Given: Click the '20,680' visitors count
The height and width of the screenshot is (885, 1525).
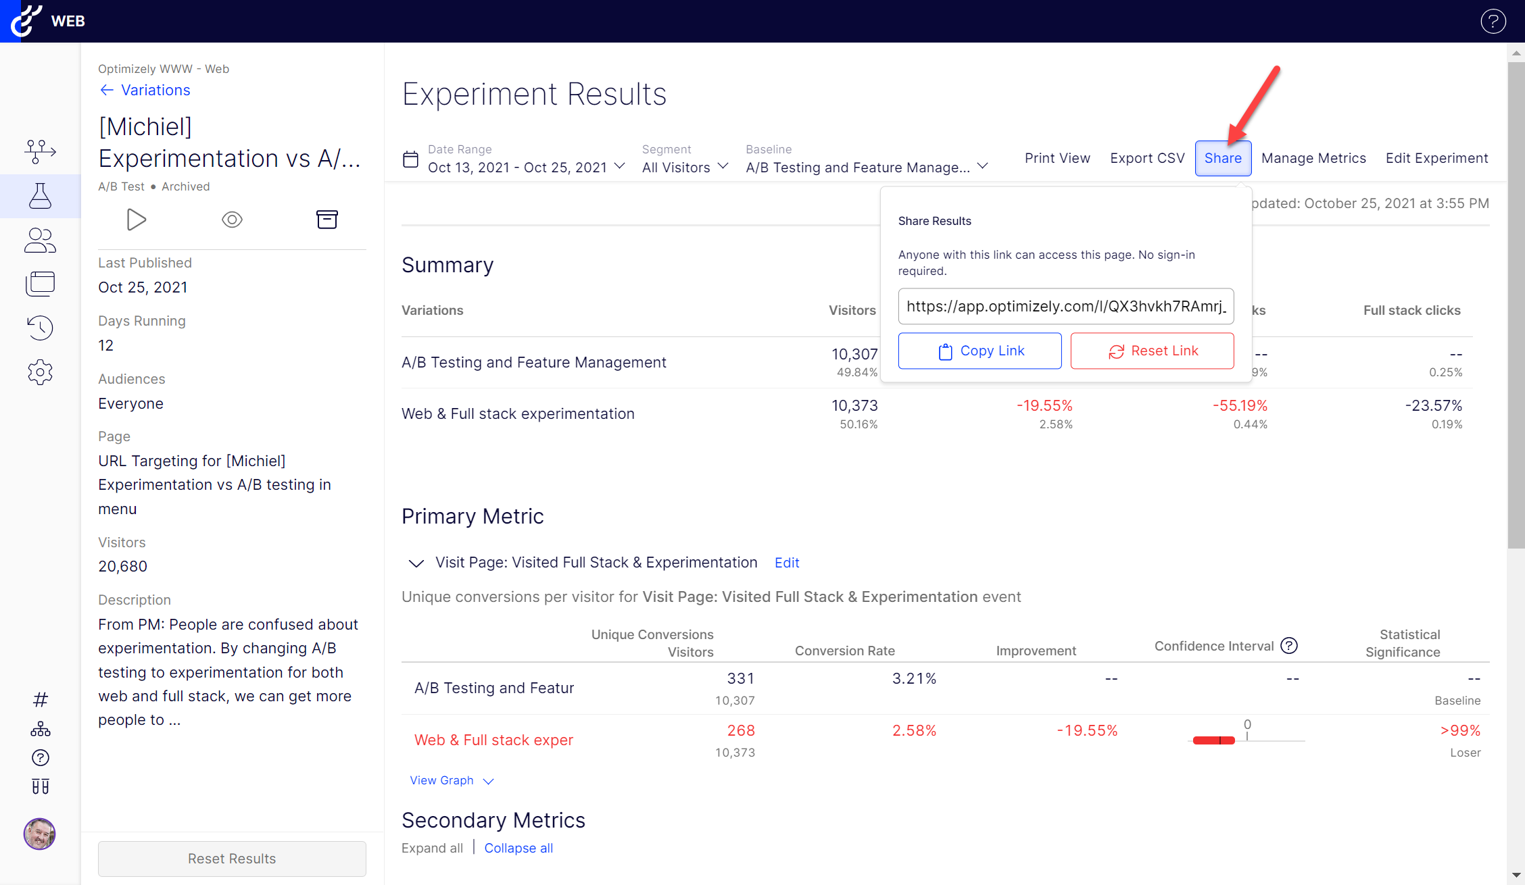Looking at the screenshot, I should tap(122, 566).
